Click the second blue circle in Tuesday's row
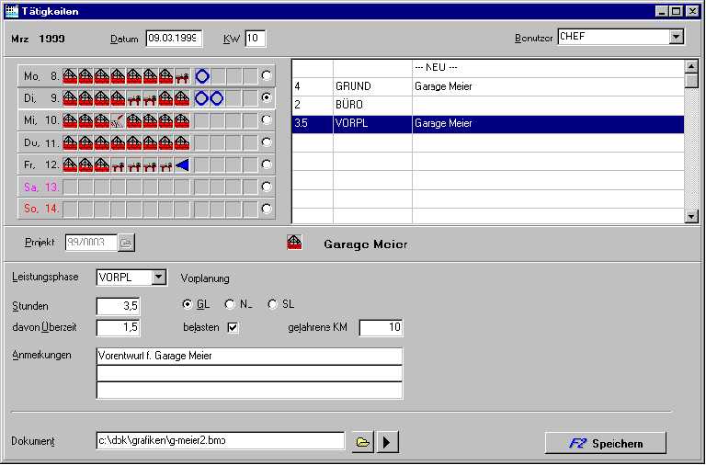The width and height of the screenshot is (706, 465). pos(218,97)
